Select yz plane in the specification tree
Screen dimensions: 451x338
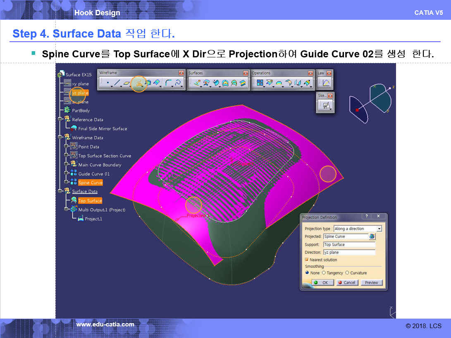[x=80, y=93]
